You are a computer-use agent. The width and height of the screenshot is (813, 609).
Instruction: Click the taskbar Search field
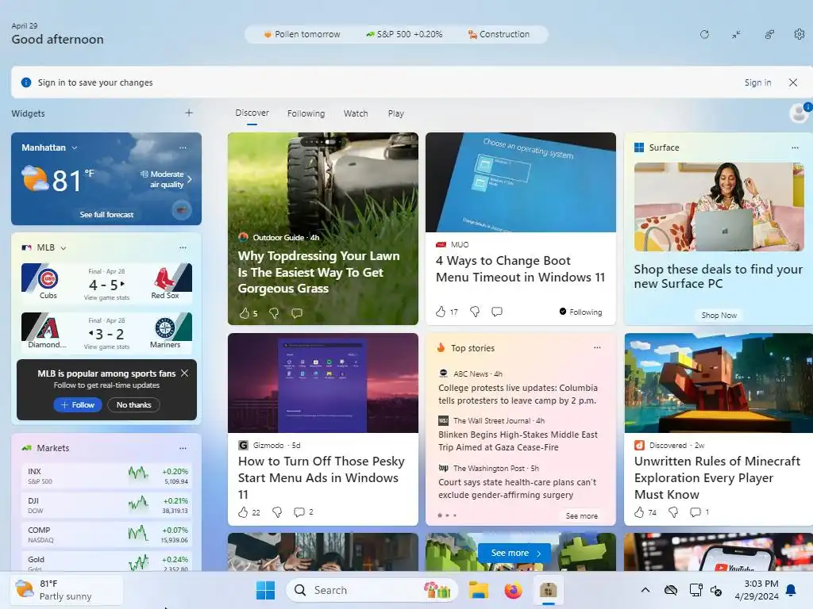pos(372,590)
